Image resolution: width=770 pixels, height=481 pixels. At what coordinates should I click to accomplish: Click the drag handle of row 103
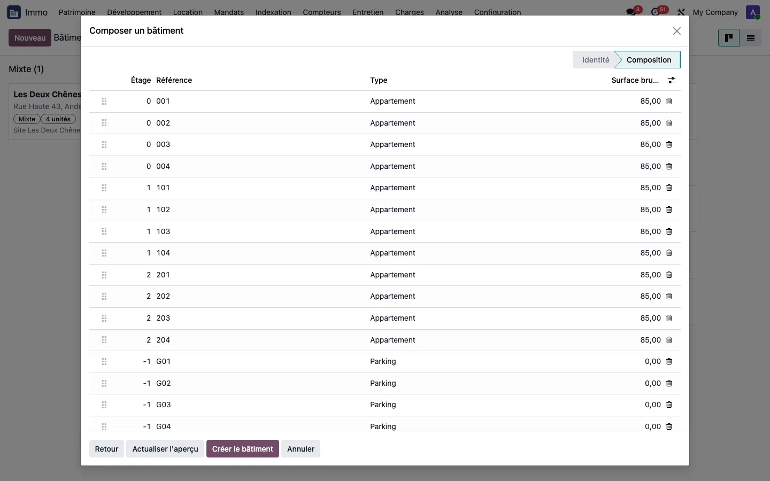[104, 231]
